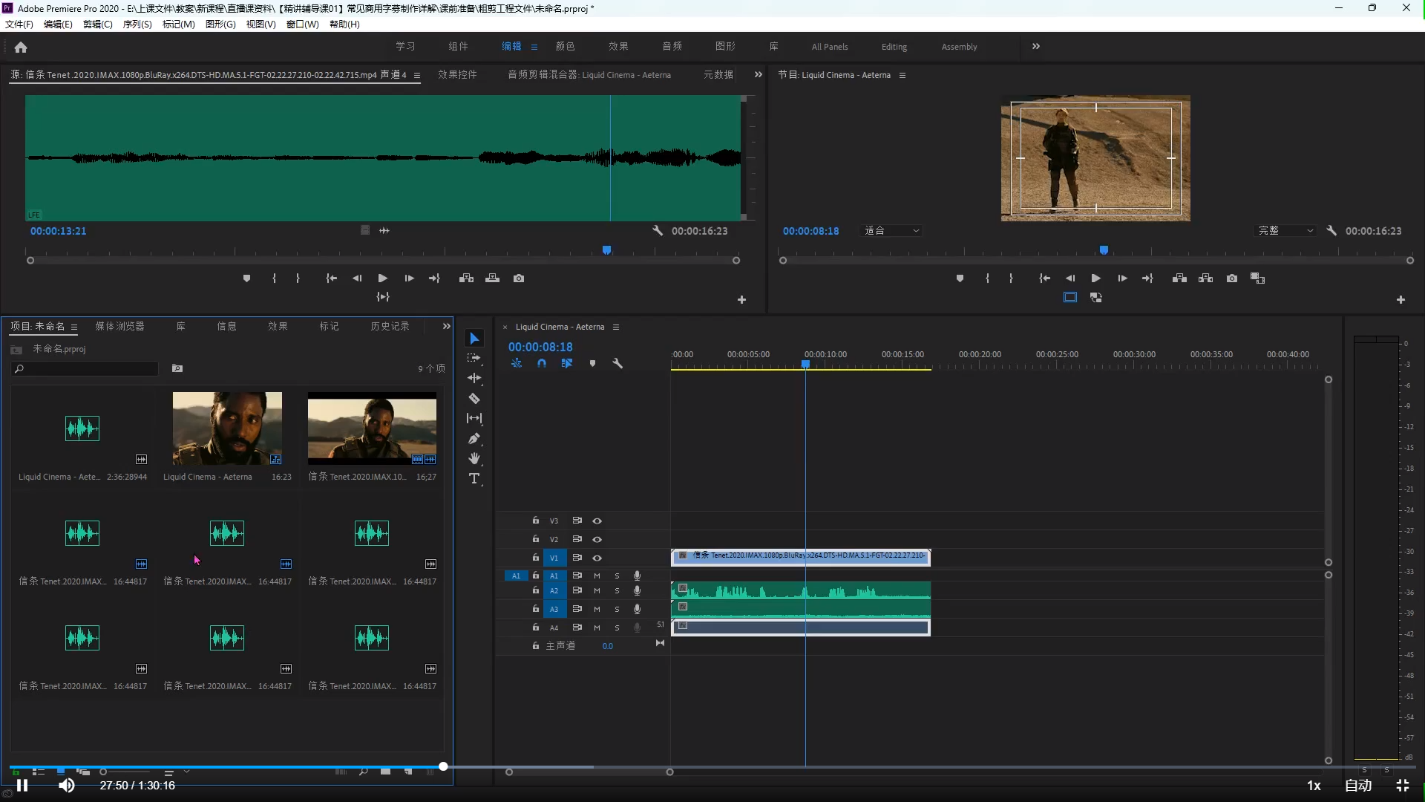This screenshot has height=802, width=1425.
Task: Open timeline display settings wrench
Action: (x=617, y=364)
